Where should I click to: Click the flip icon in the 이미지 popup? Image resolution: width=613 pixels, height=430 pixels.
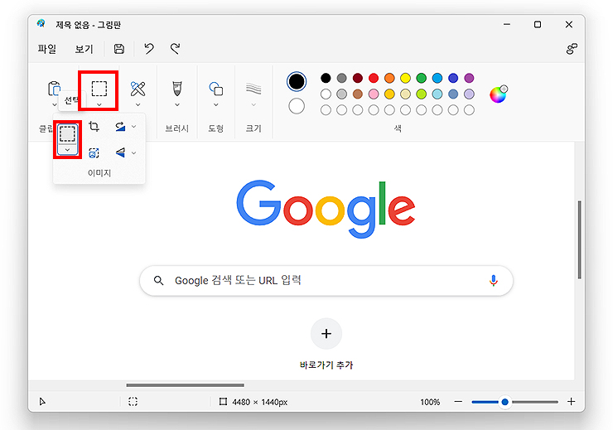pos(120,152)
